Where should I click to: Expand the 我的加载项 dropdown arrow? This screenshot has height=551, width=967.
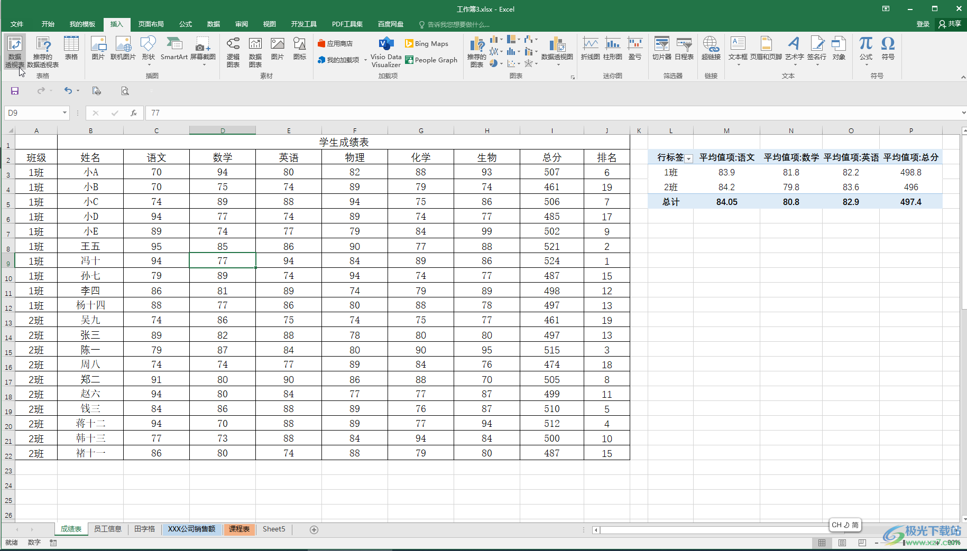coord(365,60)
